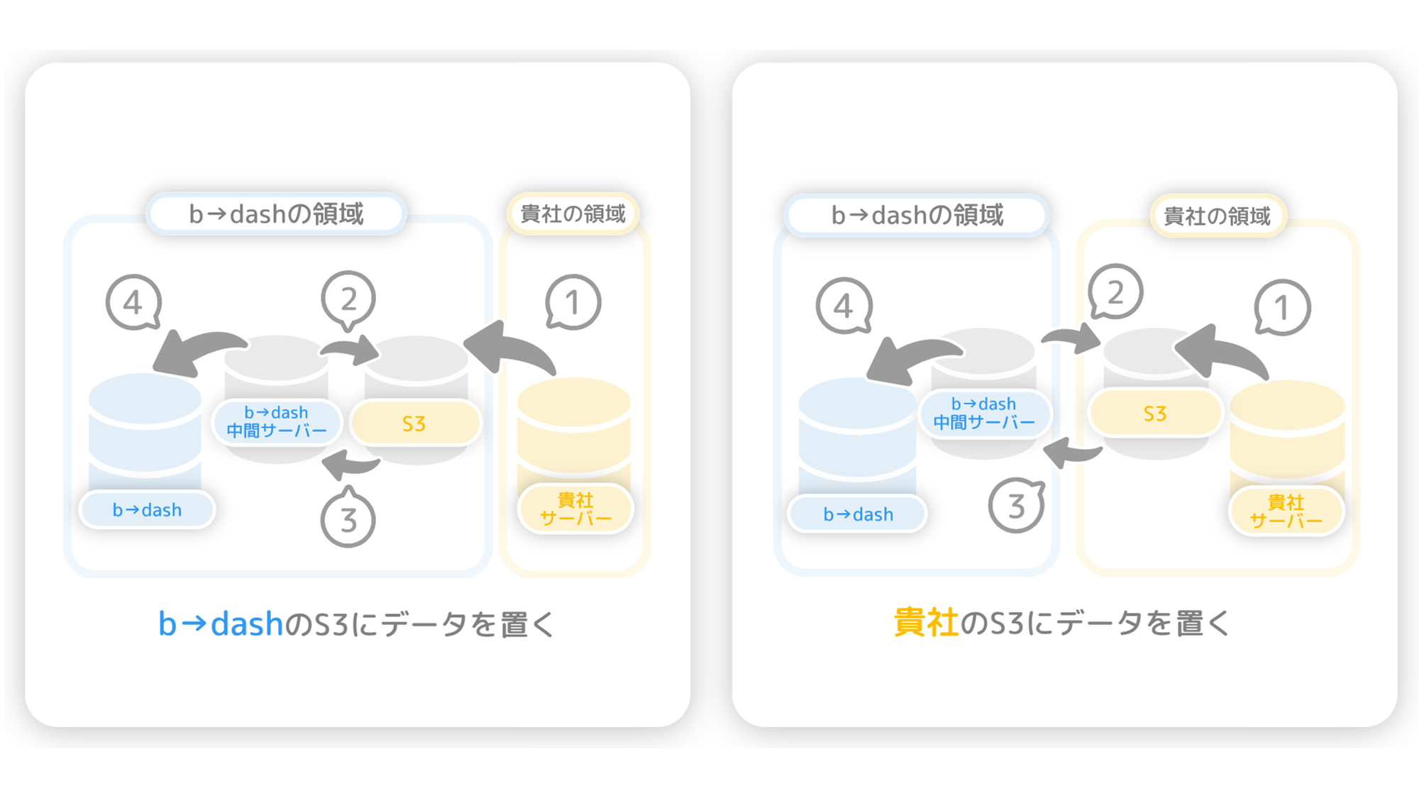The height and width of the screenshot is (798, 1419).
Task: Click caption 貴社のS3にデータを置く
Action: point(1062,623)
